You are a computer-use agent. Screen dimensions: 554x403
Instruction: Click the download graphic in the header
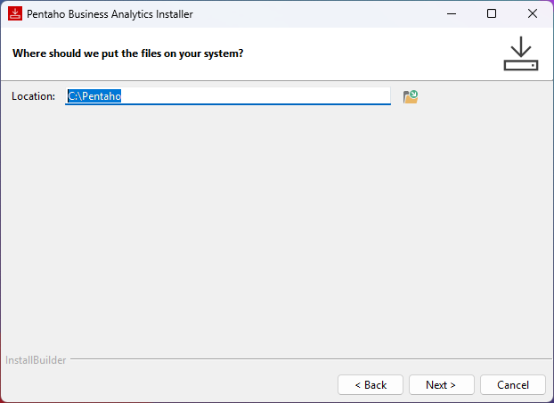tap(521, 53)
